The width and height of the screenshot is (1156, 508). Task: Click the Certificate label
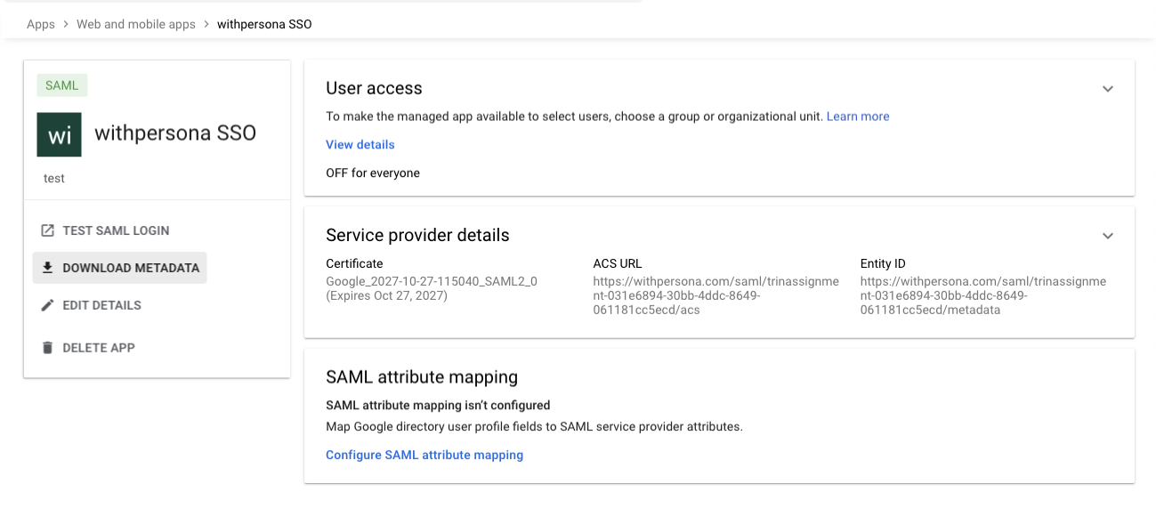pos(354,263)
